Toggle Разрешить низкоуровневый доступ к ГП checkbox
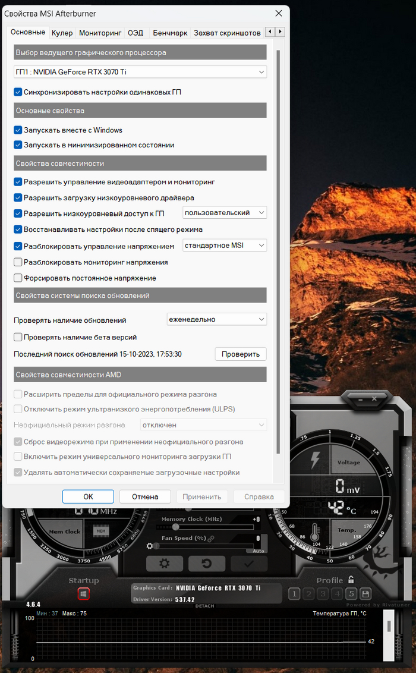 point(18,213)
